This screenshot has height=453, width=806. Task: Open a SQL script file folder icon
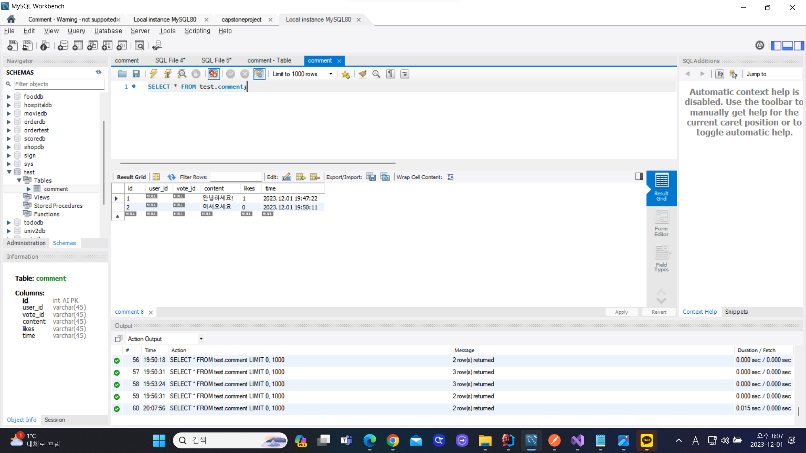(122, 74)
